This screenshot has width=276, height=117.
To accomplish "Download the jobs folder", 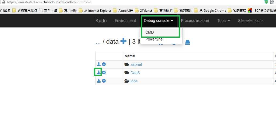I will point(99,81).
